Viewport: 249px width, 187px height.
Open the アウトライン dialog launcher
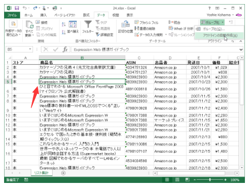[x=233, y=41]
